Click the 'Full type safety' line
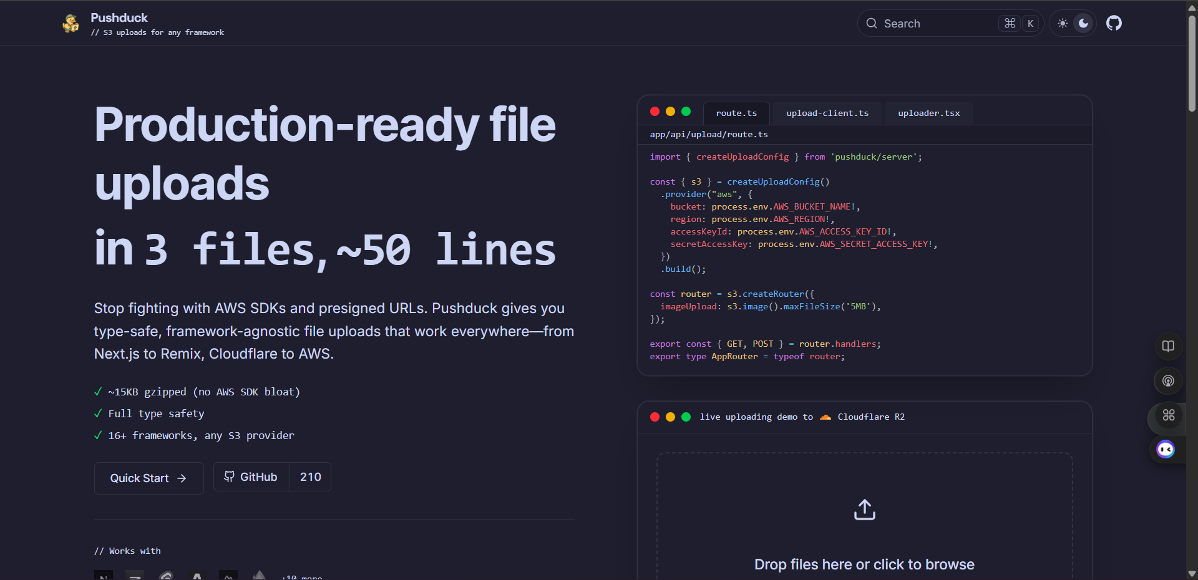The height and width of the screenshot is (580, 1198). pyautogui.click(x=156, y=413)
